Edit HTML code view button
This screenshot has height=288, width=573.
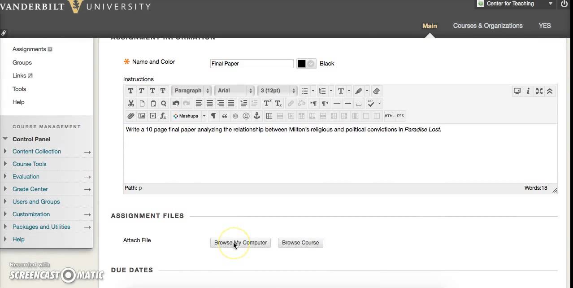(x=390, y=116)
